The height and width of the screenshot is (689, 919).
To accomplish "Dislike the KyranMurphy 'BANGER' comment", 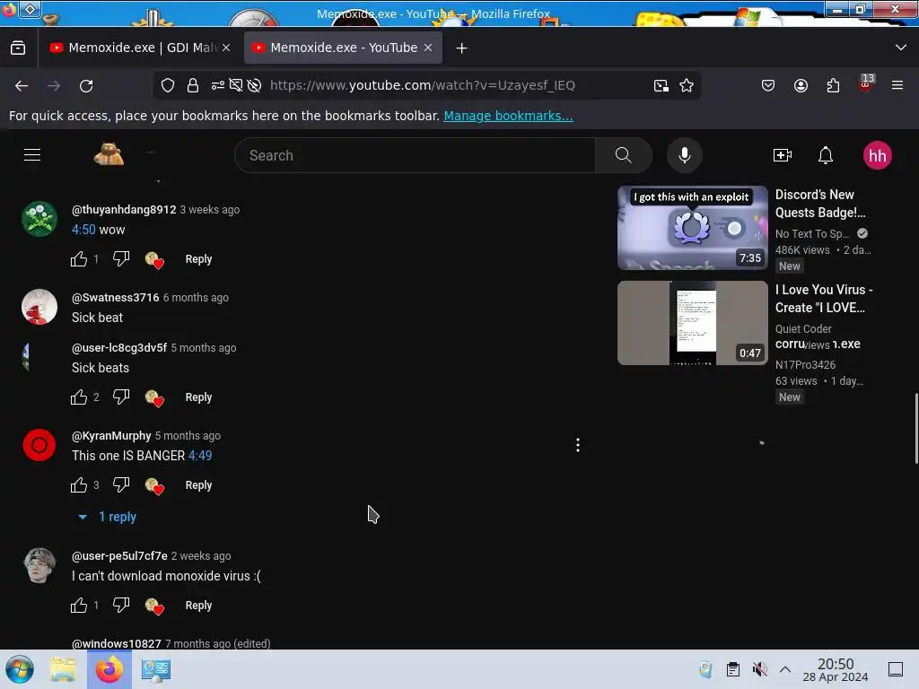I will (121, 485).
